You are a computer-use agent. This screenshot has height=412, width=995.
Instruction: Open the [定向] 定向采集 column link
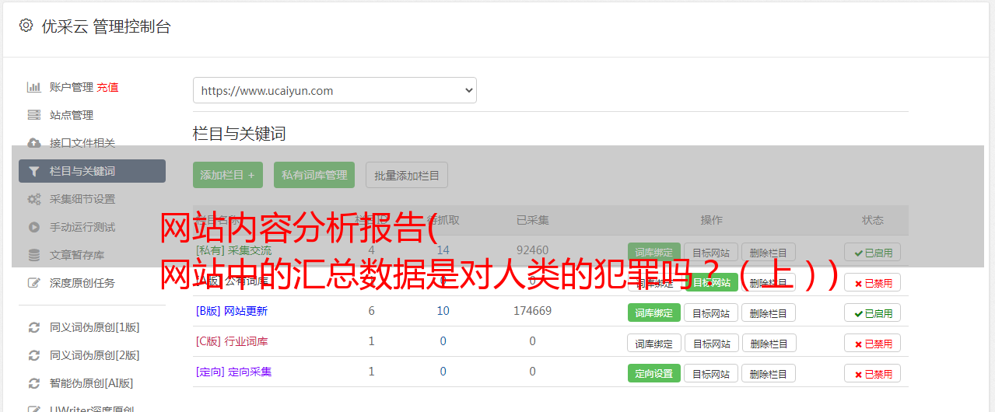(x=233, y=372)
